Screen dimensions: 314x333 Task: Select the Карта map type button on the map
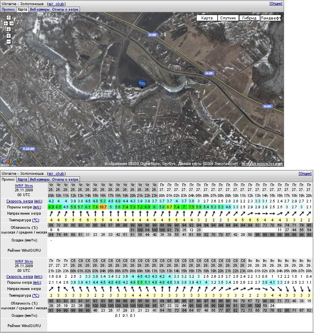coord(207,18)
